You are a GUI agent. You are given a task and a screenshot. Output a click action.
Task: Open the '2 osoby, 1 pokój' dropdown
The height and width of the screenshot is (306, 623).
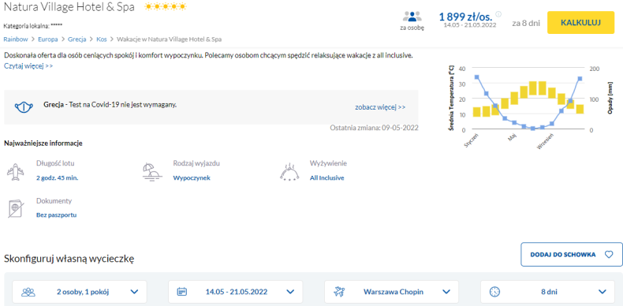(x=80, y=292)
